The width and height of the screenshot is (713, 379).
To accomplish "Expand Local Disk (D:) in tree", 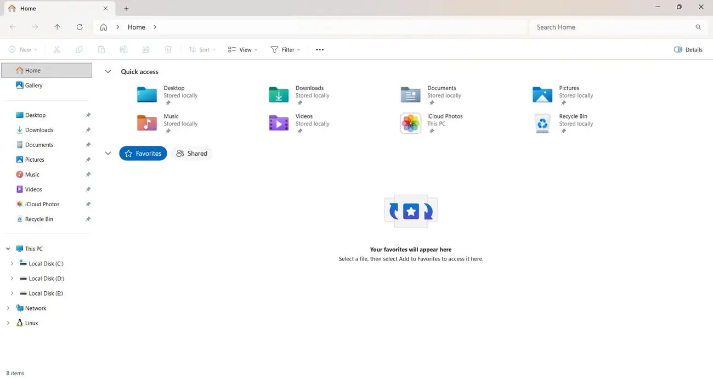I will tap(12, 279).
